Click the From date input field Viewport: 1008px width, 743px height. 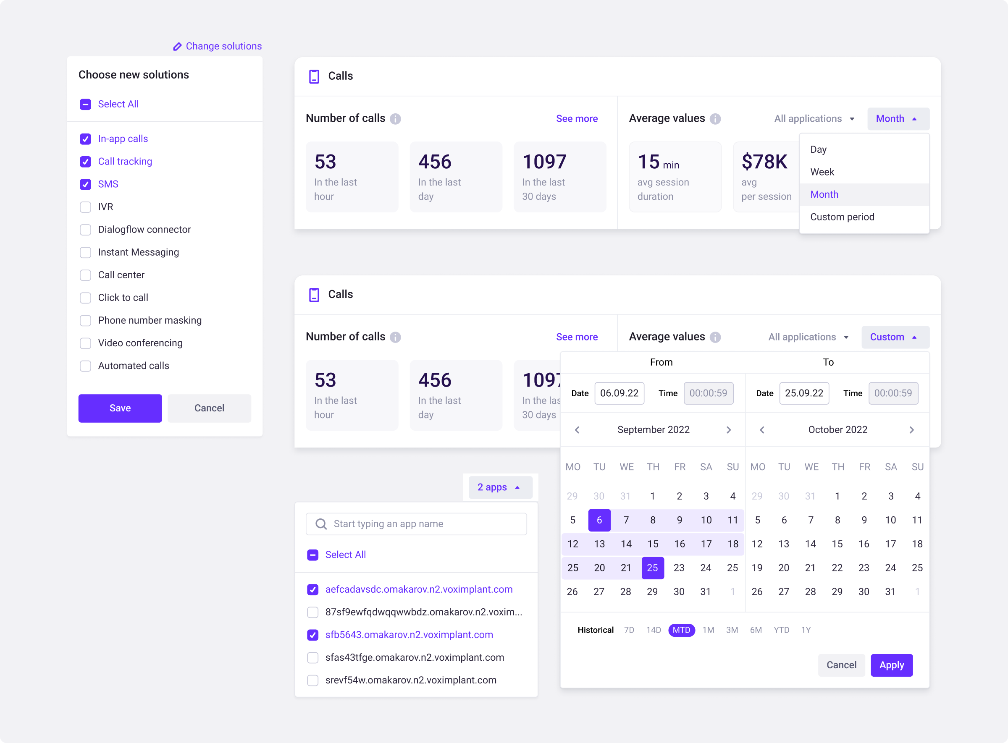click(619, 393)
